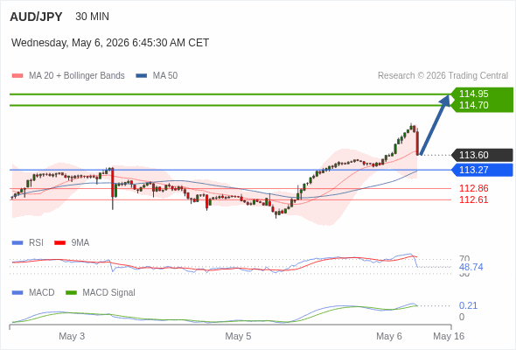Click the red MA 20 Bollinger Bands legend swatch
The image size is (516, 350).
click(x=17, y=76)
